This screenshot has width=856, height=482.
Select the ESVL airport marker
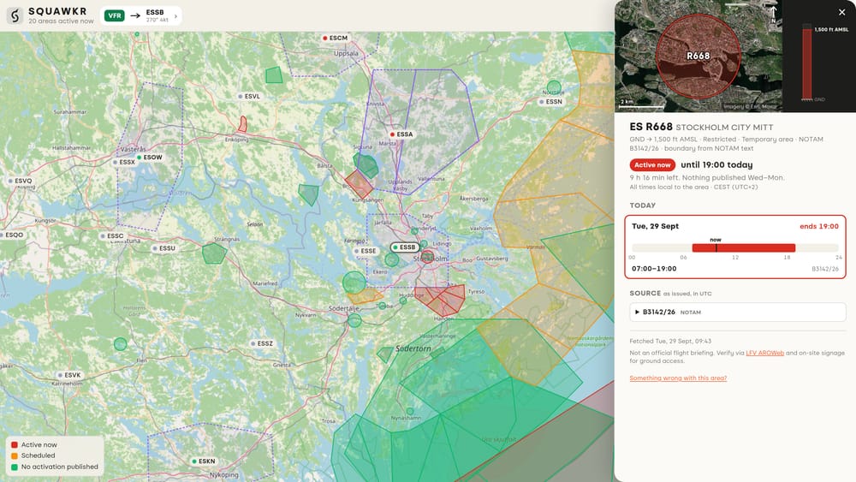(249, 96)
